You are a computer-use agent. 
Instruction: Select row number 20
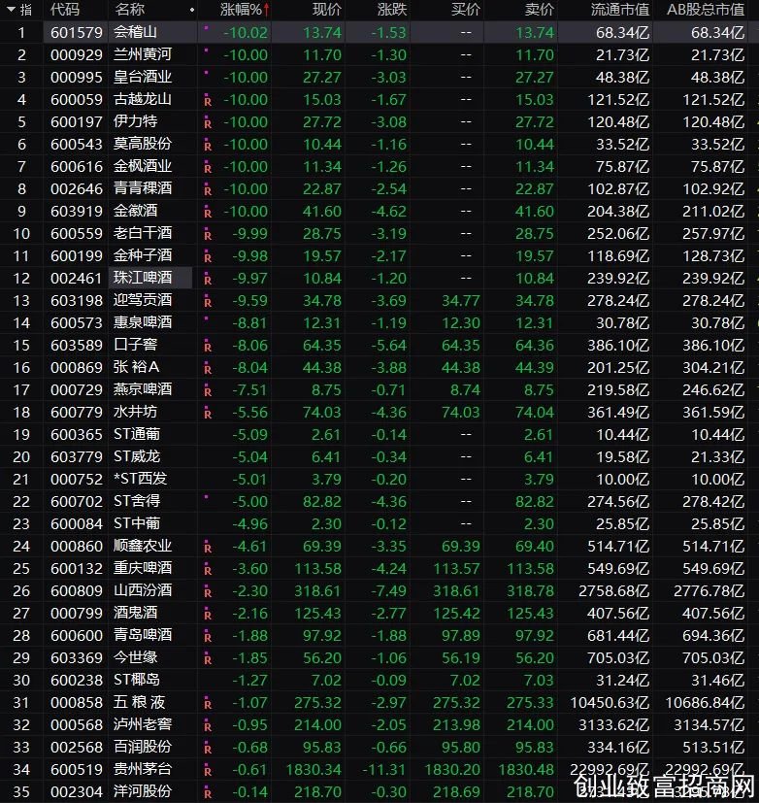pyautogui.click(x=21, y=456)
